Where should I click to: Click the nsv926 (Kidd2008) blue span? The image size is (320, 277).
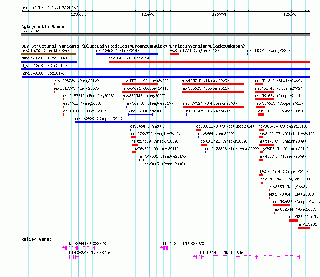(x=141, y=115)
